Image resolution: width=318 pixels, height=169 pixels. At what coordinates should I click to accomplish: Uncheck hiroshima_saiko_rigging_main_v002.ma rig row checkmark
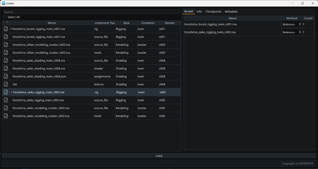point(12,92)
